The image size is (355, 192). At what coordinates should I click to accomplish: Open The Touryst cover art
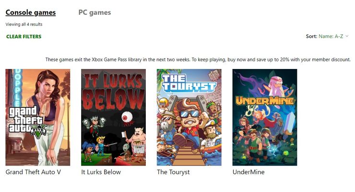click(189, 117)
